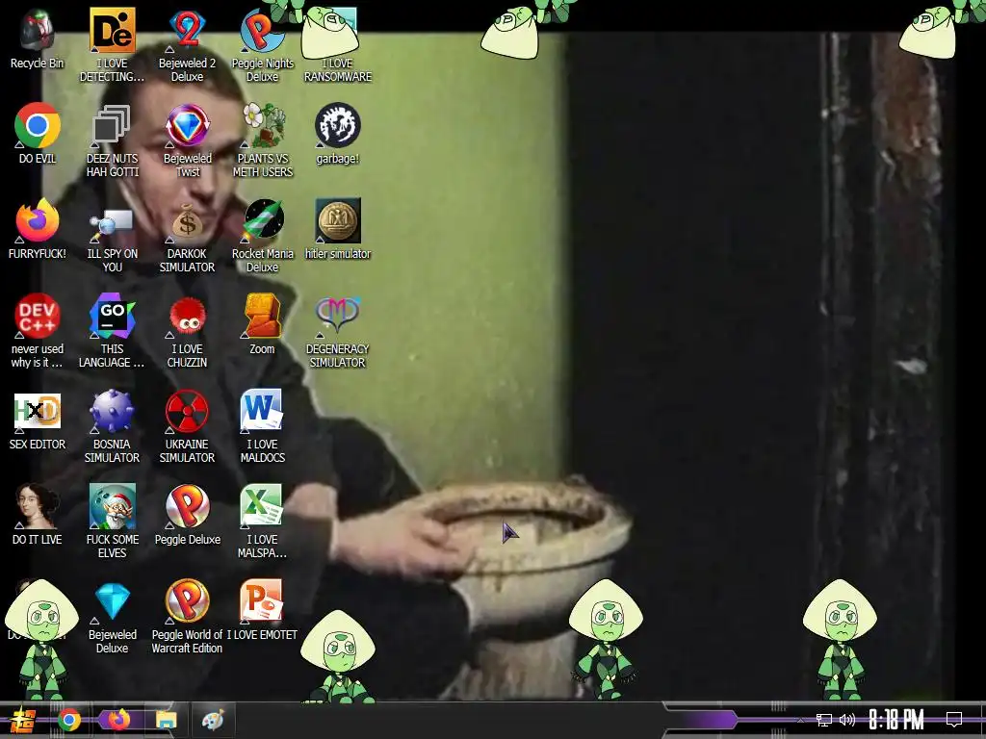The width and height of the screenshot is (986, 739).
Task: Click the Start button on taskbar
Action: pos(23,720)
